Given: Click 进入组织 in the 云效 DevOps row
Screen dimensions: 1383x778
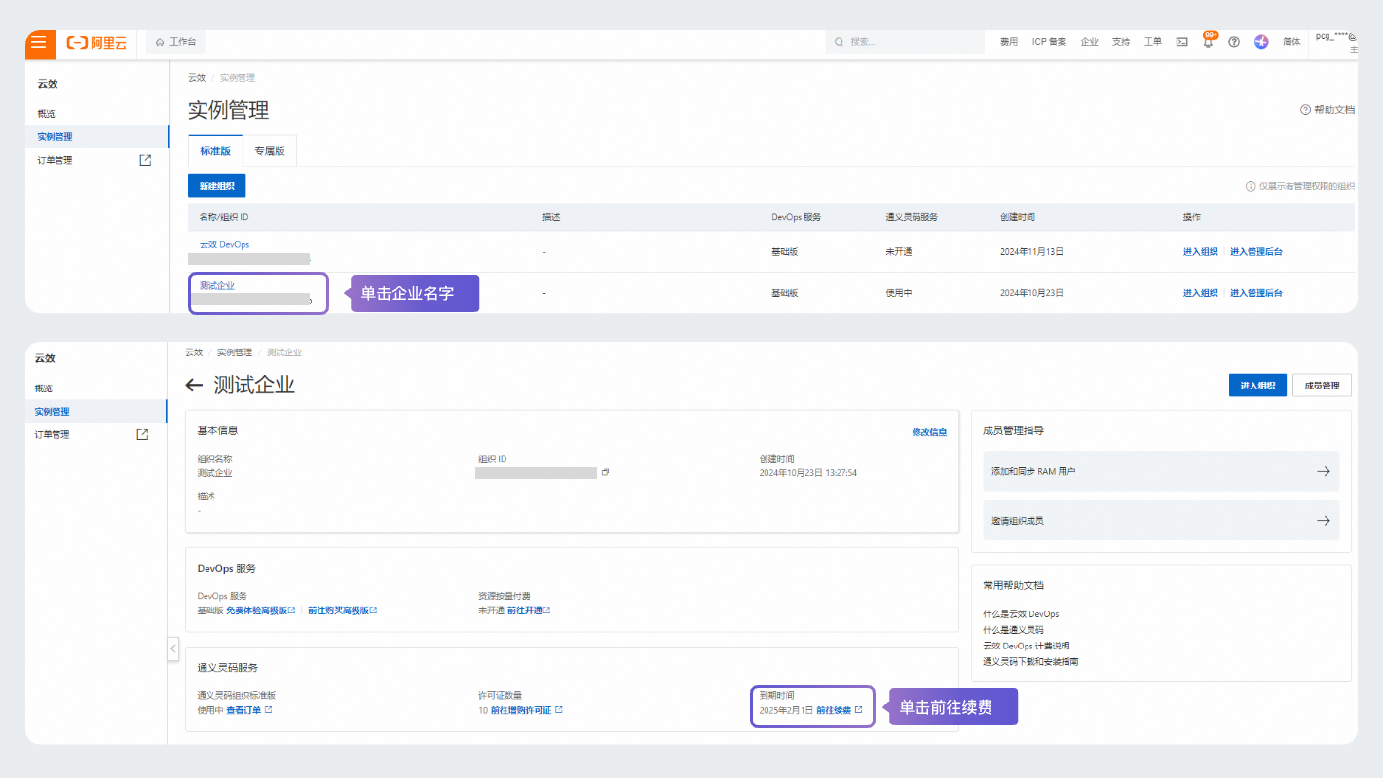Looking at the screenshot, I should [1201, 252].
